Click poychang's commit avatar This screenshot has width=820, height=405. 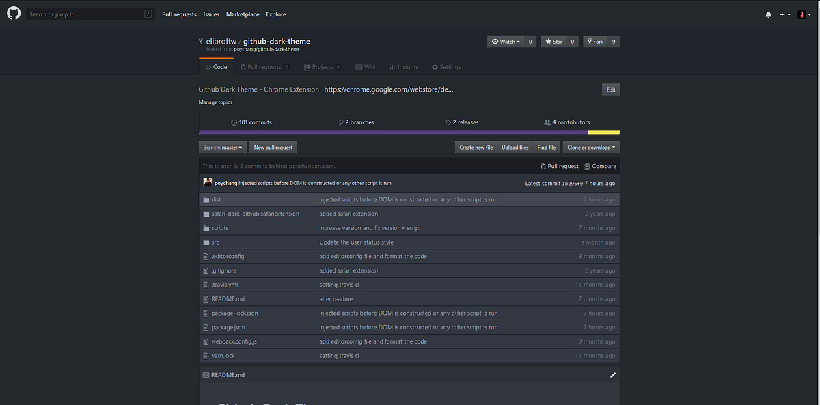pos(208,183)
